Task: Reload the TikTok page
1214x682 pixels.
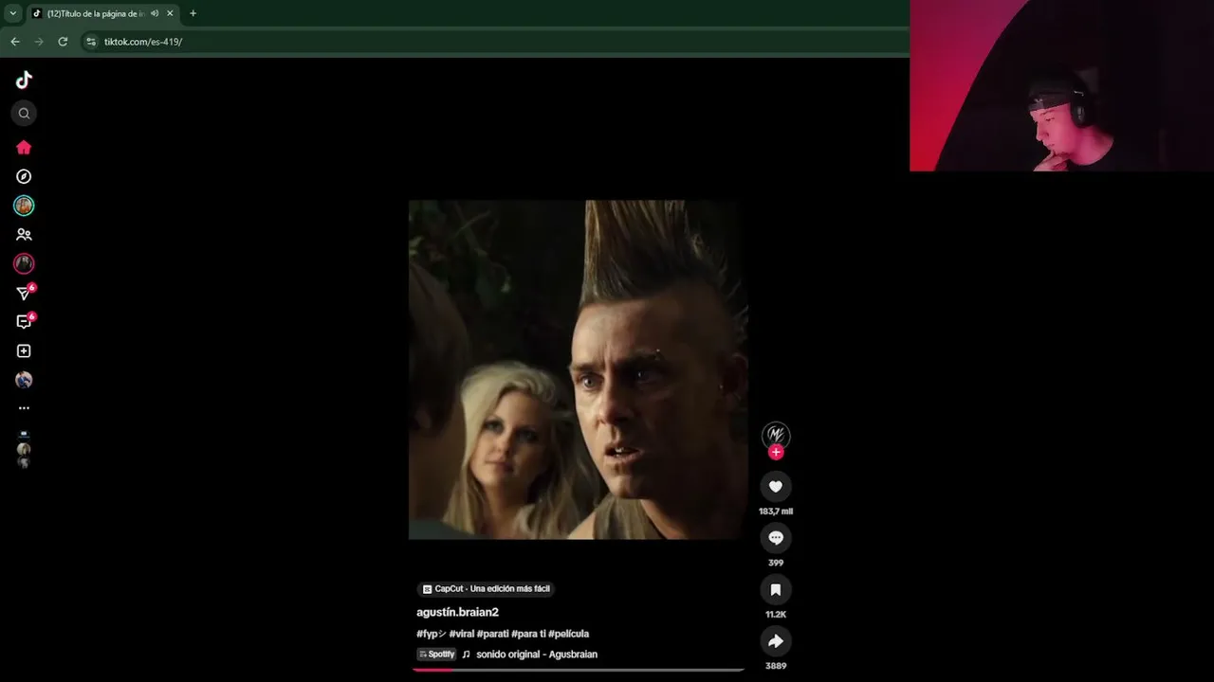Action: coord(63,42)
